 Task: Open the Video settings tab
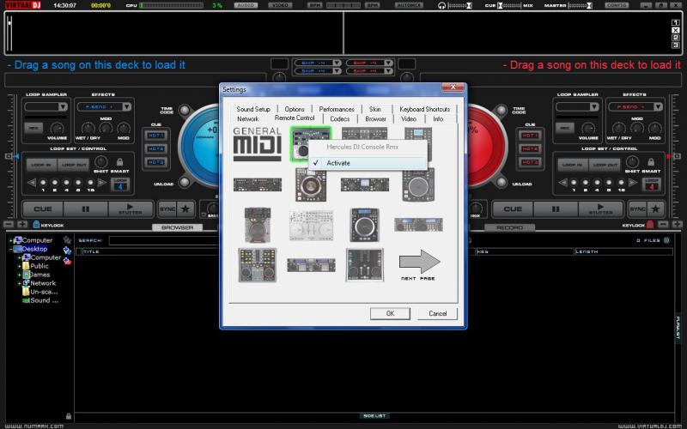point(409,118)
